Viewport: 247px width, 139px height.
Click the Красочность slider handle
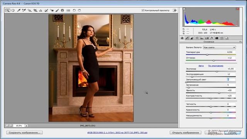click(x=211, y=112)
